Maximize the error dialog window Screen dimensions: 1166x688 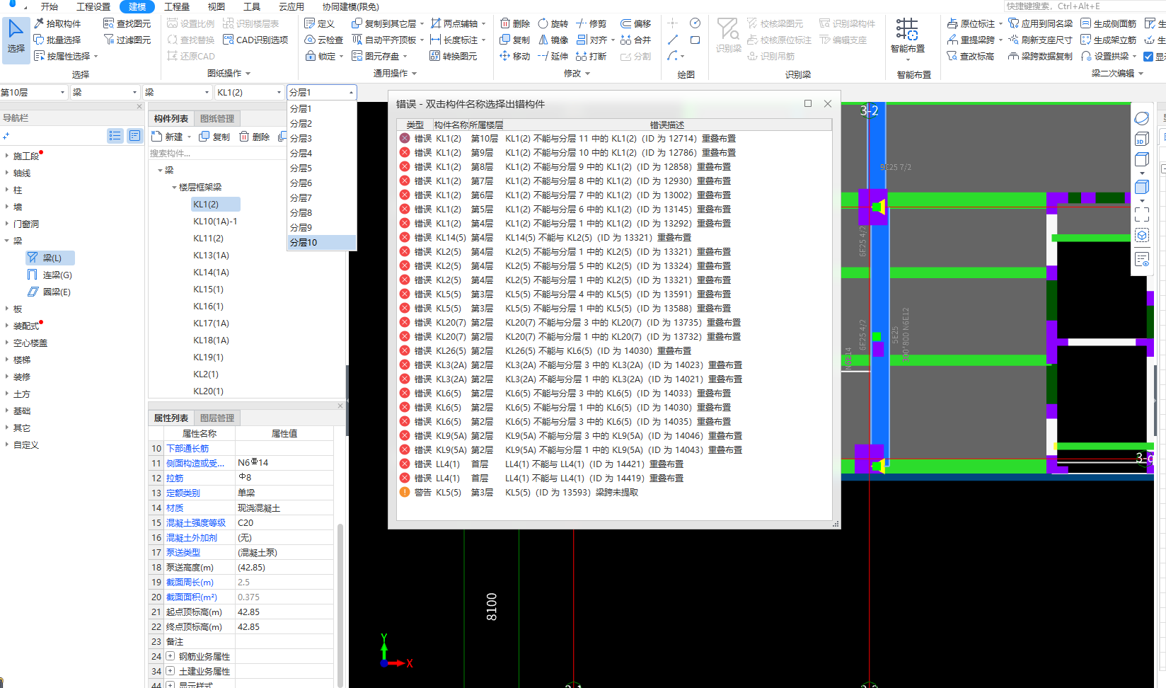[807, 103]
